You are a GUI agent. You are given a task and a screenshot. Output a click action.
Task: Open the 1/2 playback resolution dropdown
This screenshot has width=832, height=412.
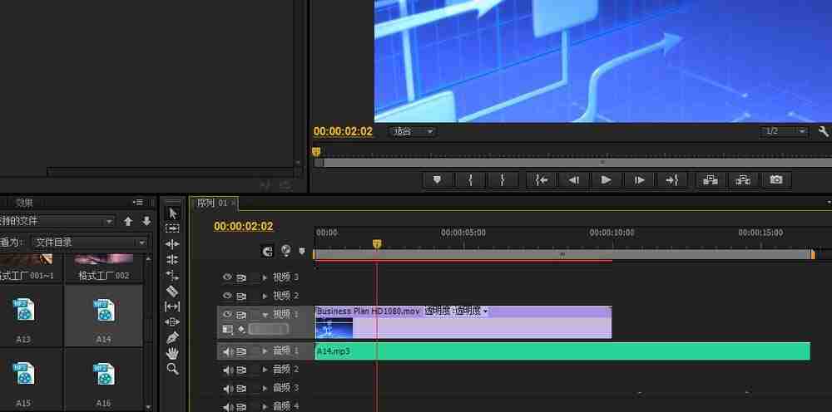(785, 131)
